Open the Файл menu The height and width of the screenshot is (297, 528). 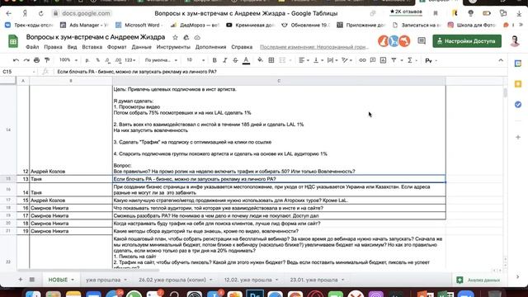(32, 47)
